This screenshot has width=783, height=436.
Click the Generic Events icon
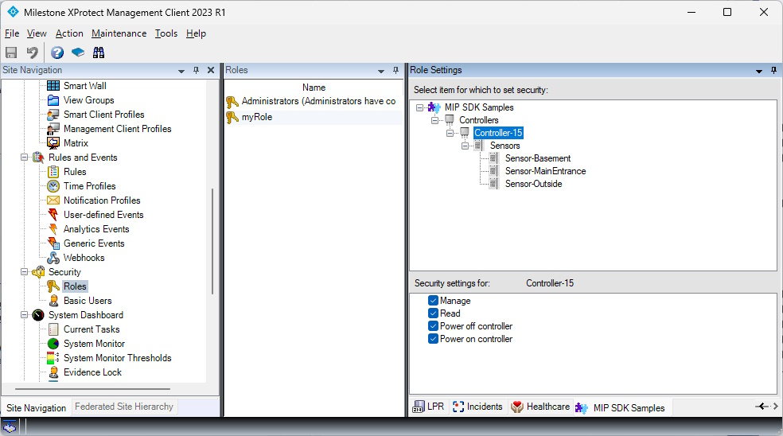coord(53,243)
